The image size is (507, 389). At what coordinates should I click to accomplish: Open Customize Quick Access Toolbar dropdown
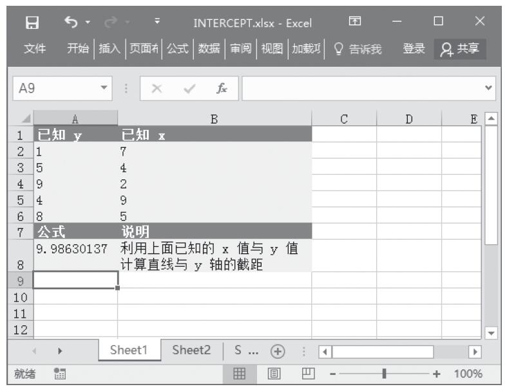click(157, 23)
